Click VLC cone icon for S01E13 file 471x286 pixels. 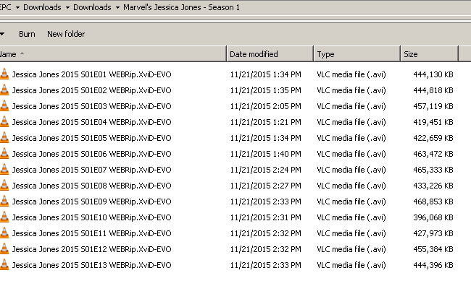[4, 264]
